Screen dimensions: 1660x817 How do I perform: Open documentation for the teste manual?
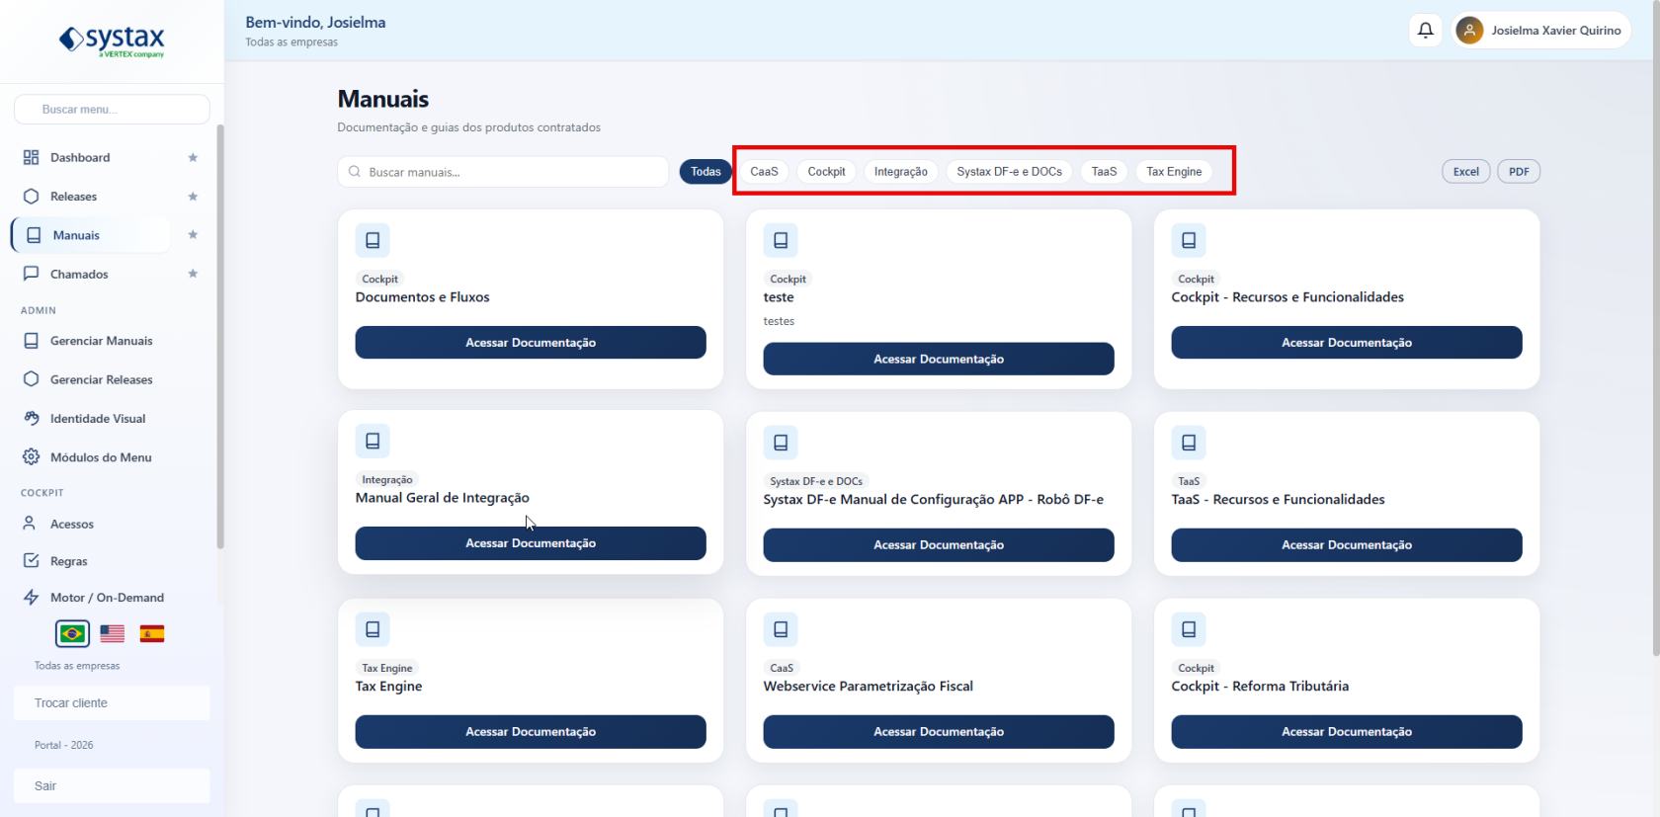pyautogui.click(x=939, y=360)
